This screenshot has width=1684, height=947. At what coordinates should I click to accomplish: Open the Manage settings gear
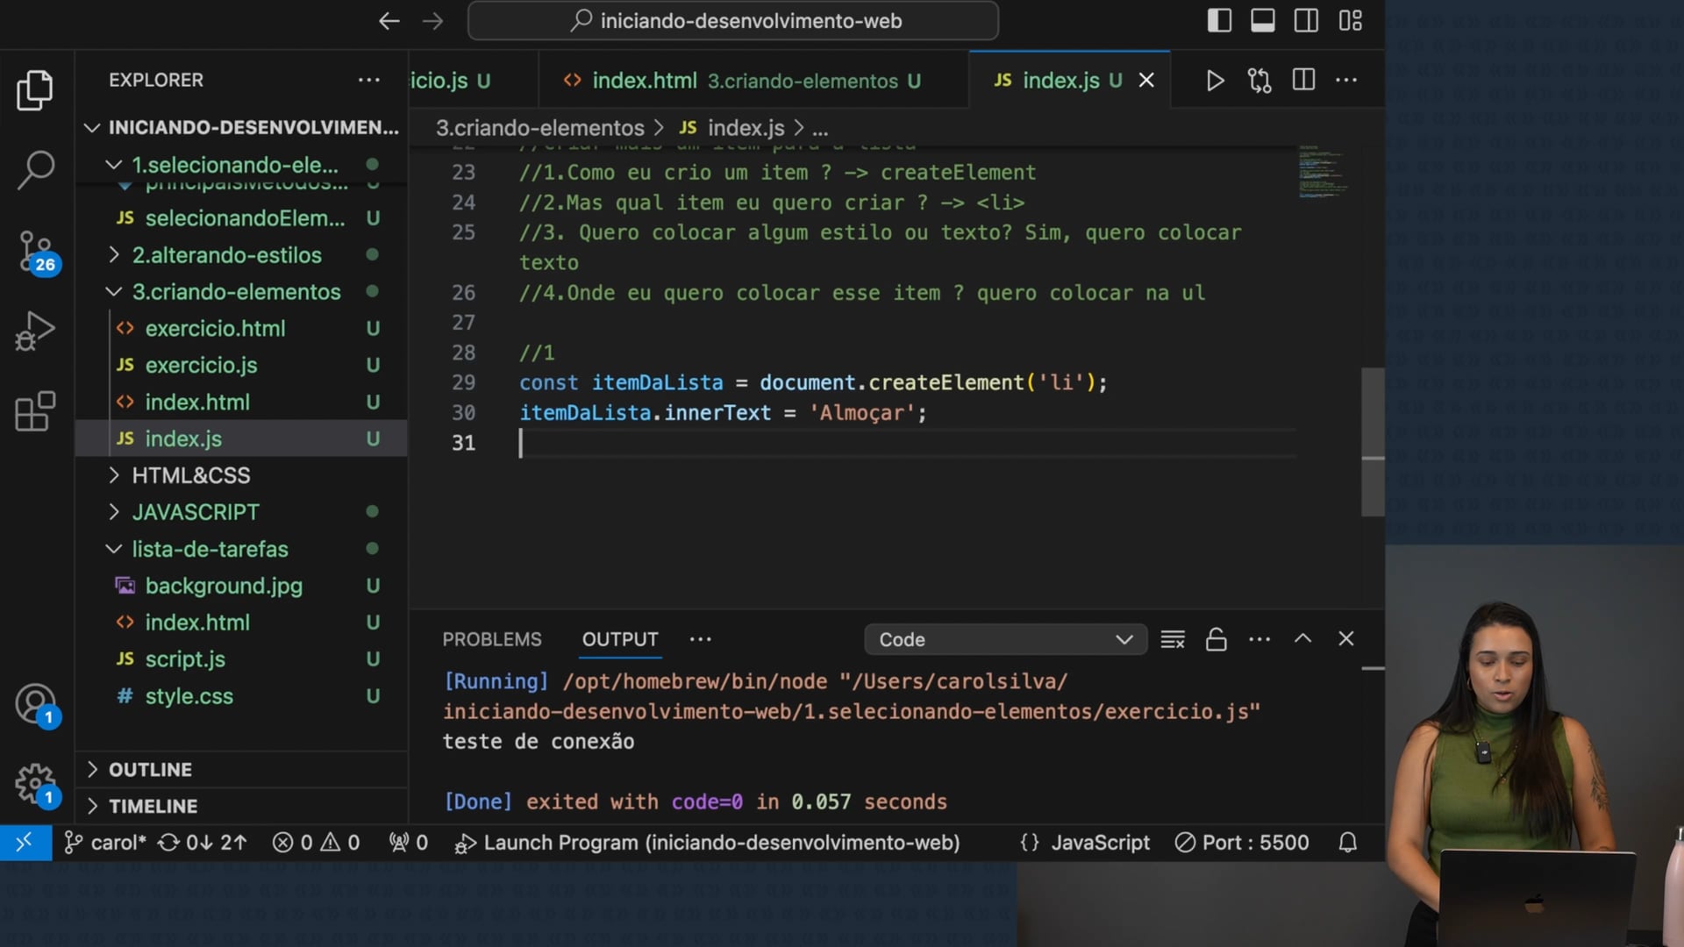coord(35,783)
